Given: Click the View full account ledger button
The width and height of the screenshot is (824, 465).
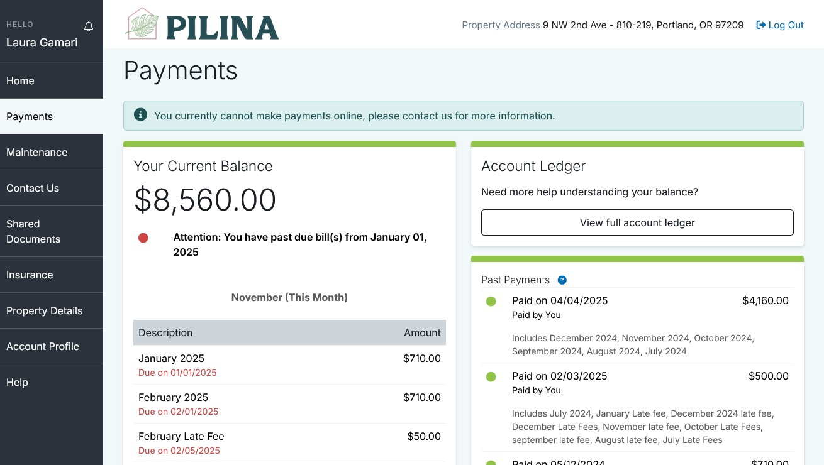Looking at the screenshot, I should tap(637, 222).
